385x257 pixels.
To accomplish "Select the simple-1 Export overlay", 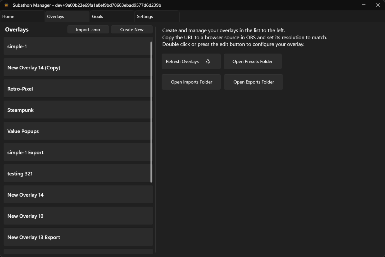I will (x=77, y=152).
